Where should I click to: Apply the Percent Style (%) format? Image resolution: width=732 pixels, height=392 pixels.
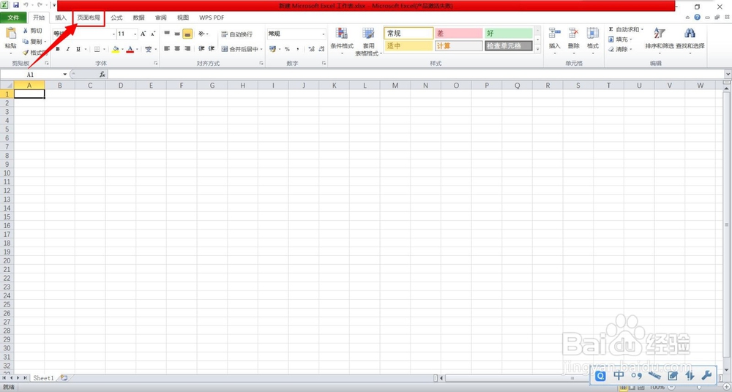point(287,49)
